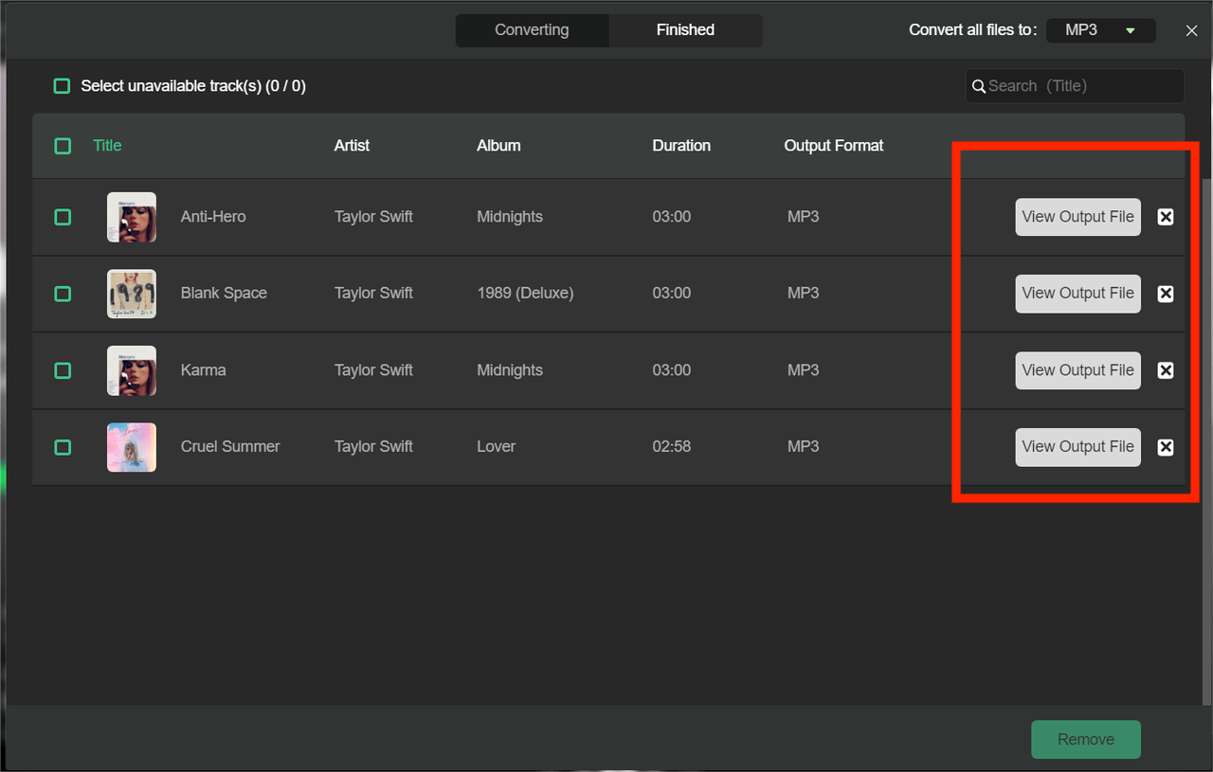
Task: Click the search magnifier icon
Action: [978, 86]
